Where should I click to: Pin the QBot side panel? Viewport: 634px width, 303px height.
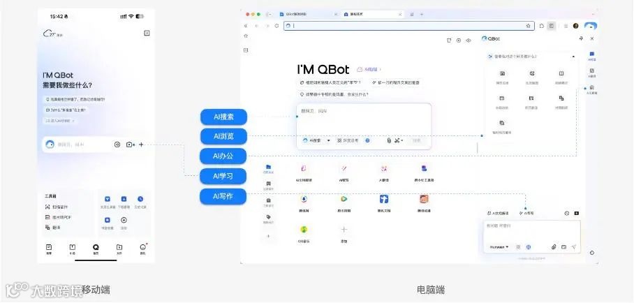pyautogui.click(x=581, y=38)
